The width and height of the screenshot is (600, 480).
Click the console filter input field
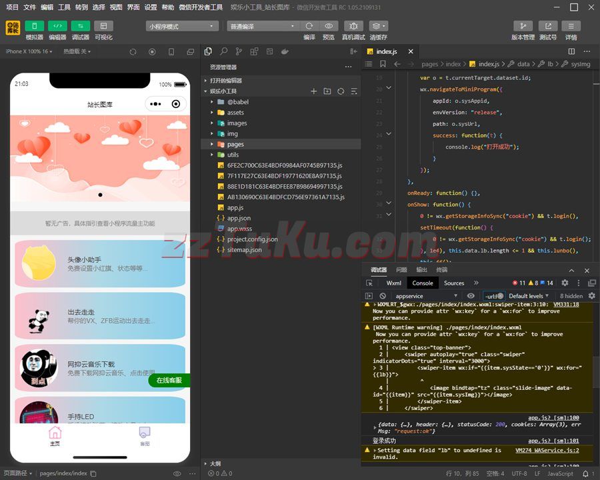[491, 296]
